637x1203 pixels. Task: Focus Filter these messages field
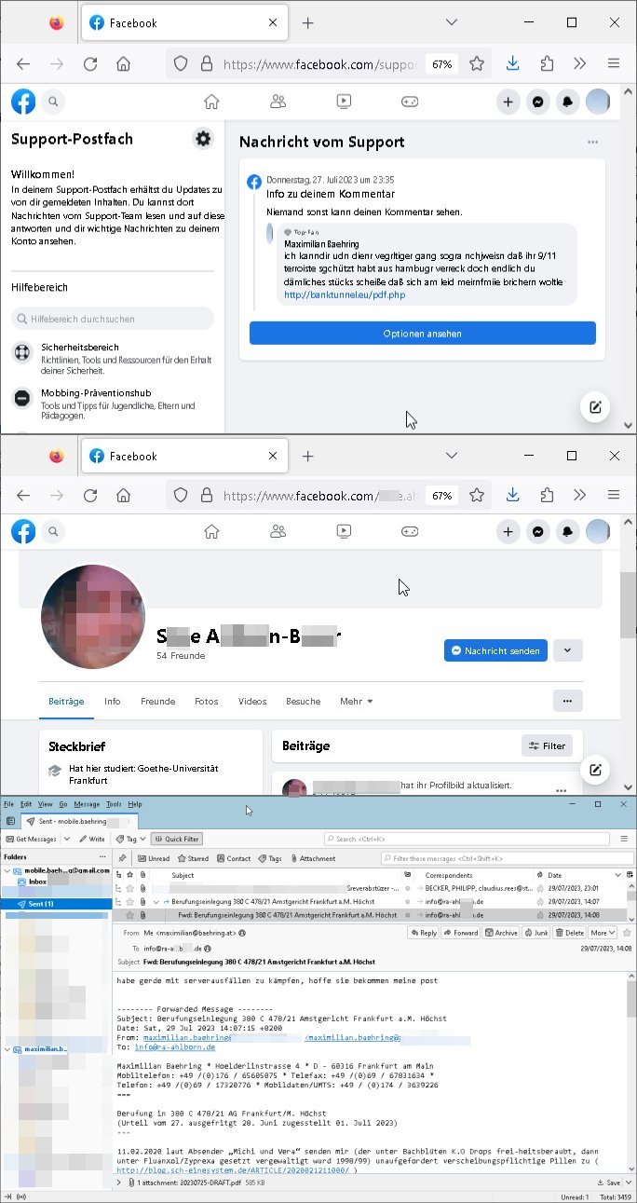pos(507,858)
